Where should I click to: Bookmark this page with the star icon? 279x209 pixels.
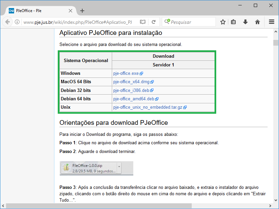pyautogui.click(x=223, y=22)
